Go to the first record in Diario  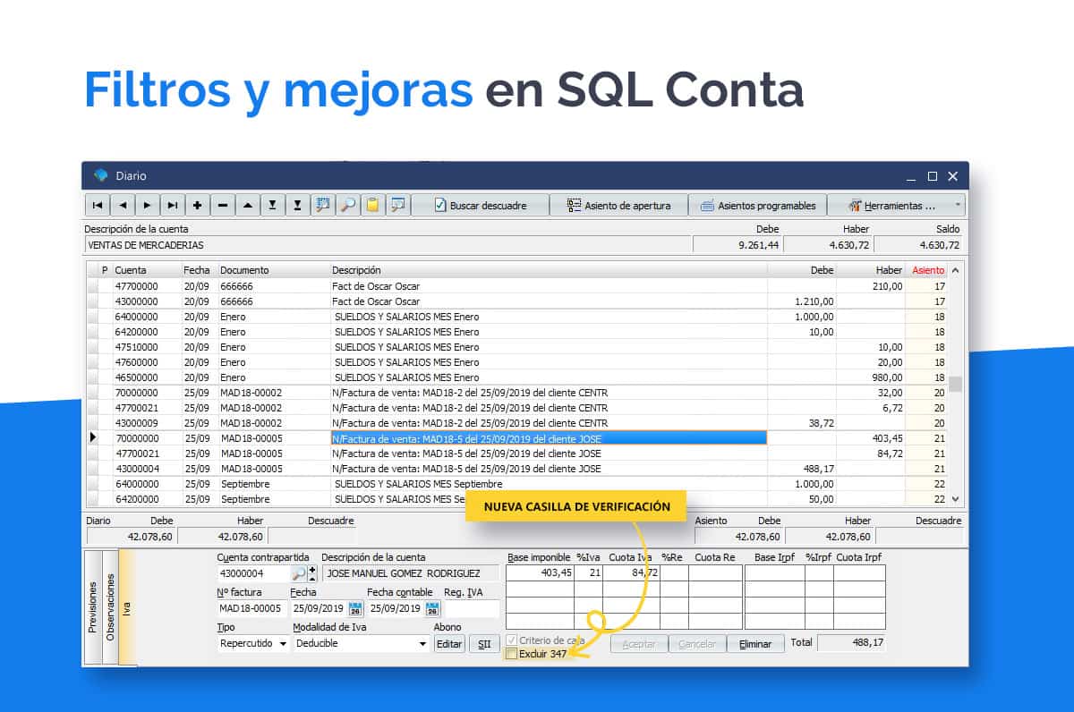pos(98,206)
